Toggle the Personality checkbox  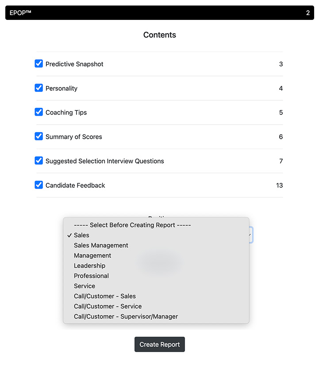tap(39, 88)
